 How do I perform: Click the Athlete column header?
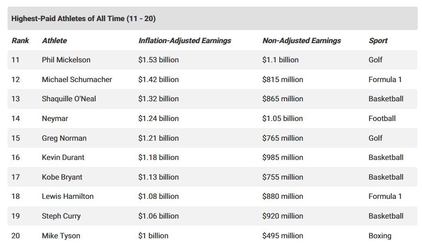(54, 41)
